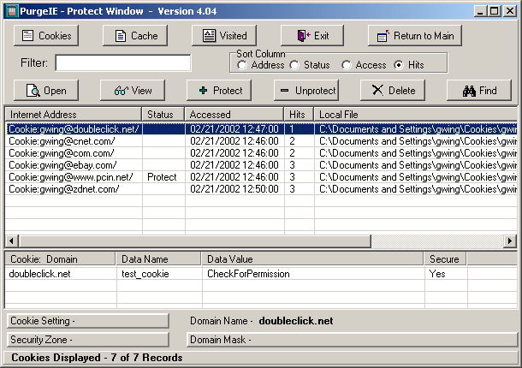Click the Visited history icon
This screenshot has height=368, width=522.
coord(209,35)
